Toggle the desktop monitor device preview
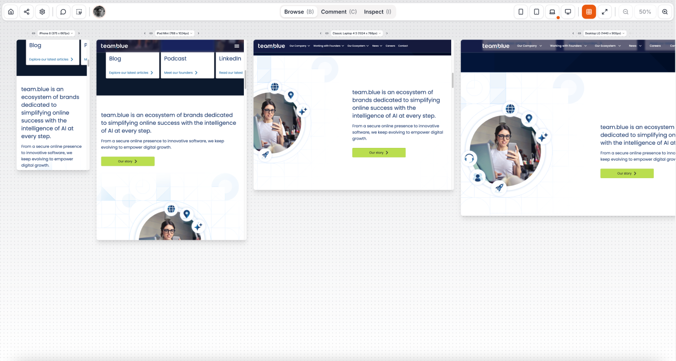The width and height of the screenshot is (676, 361). pos(568,12)
